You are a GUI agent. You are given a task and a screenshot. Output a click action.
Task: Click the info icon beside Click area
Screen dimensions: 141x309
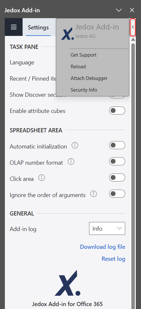pyautogui.click(x=41, y=178)
